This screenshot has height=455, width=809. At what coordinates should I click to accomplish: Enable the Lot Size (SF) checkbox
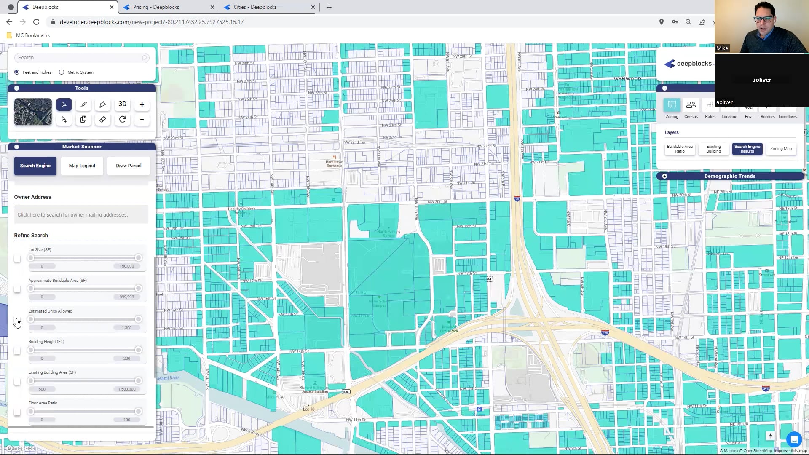[17, 258]
